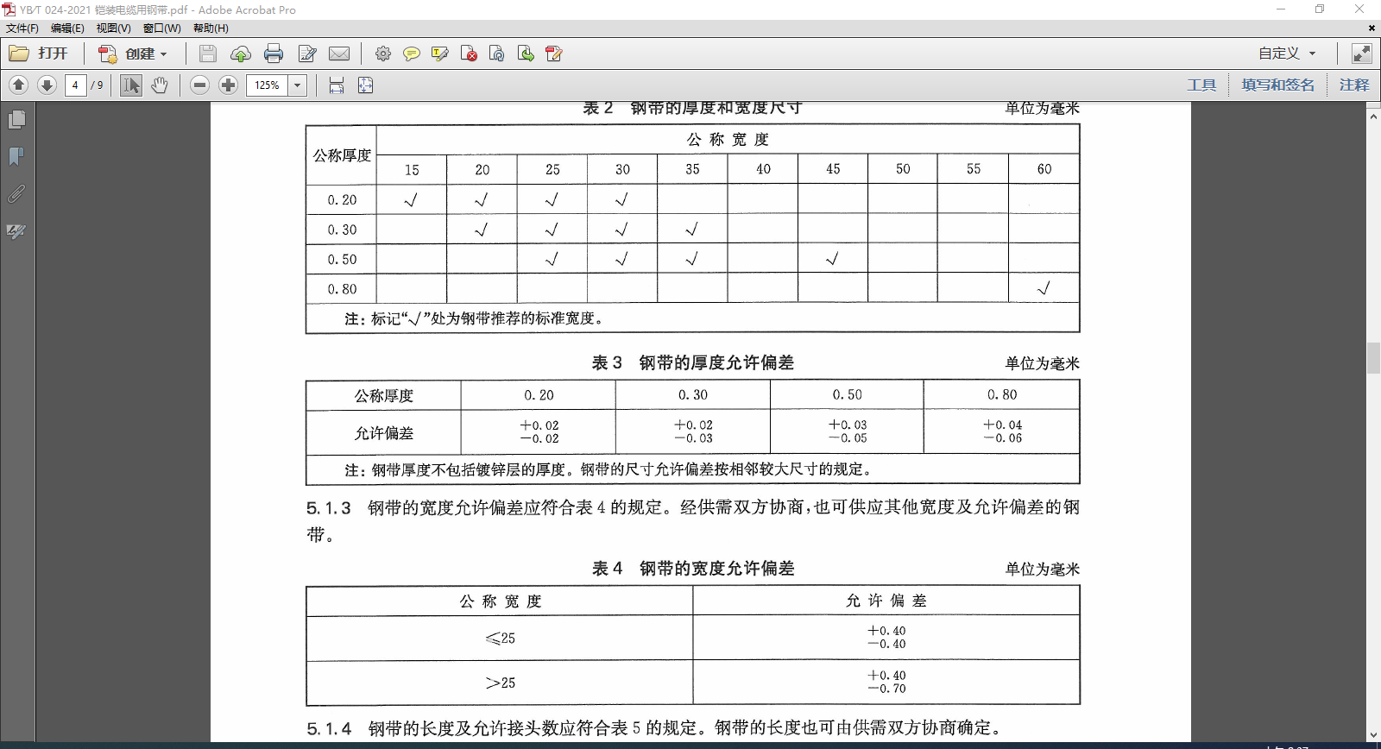This screenshot has height=749, width=1381.
Task: Expand the zoom level dropdown arrow
Action: coord(298,85)
